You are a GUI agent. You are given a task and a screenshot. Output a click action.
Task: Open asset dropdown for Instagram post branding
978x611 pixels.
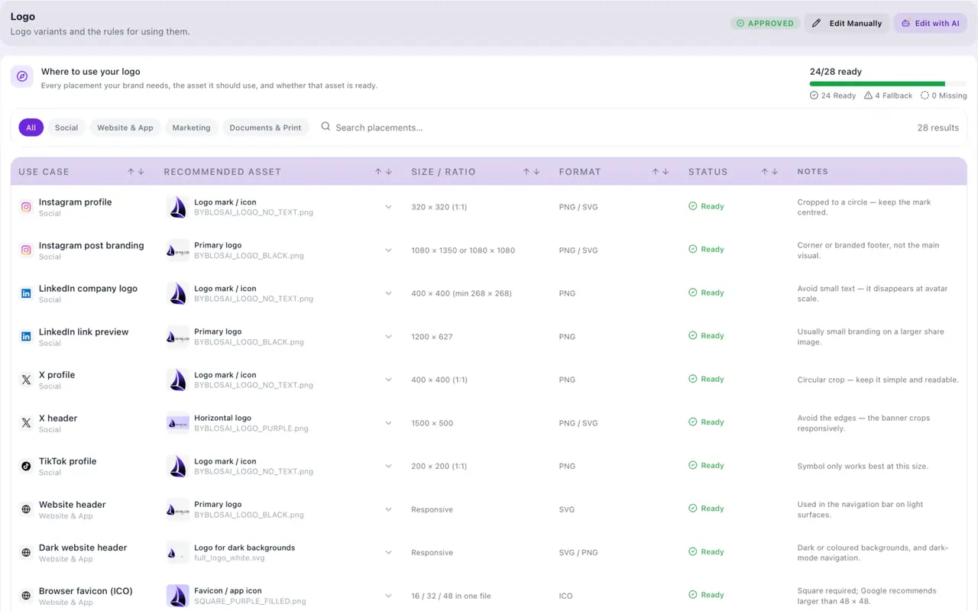(x=388, y=251)
